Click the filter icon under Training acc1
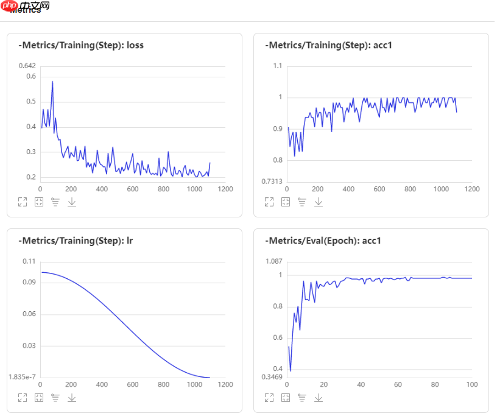 (x=302, y=202)
